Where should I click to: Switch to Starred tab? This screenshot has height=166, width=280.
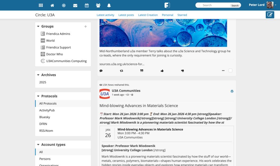click(x=182, y=15)
